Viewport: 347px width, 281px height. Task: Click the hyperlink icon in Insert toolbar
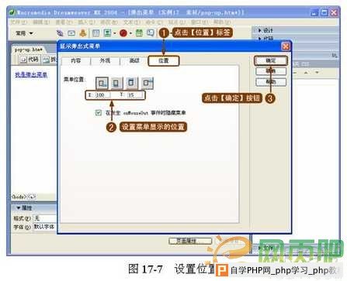pos(60,33)
